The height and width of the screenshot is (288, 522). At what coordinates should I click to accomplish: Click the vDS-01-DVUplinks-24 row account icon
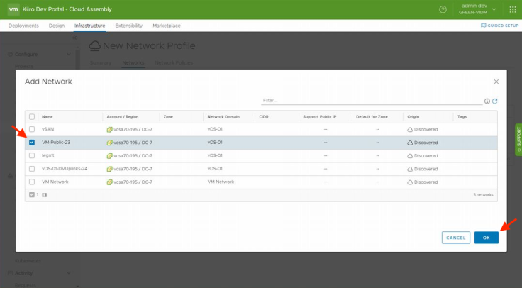click(x=109, y=169)
